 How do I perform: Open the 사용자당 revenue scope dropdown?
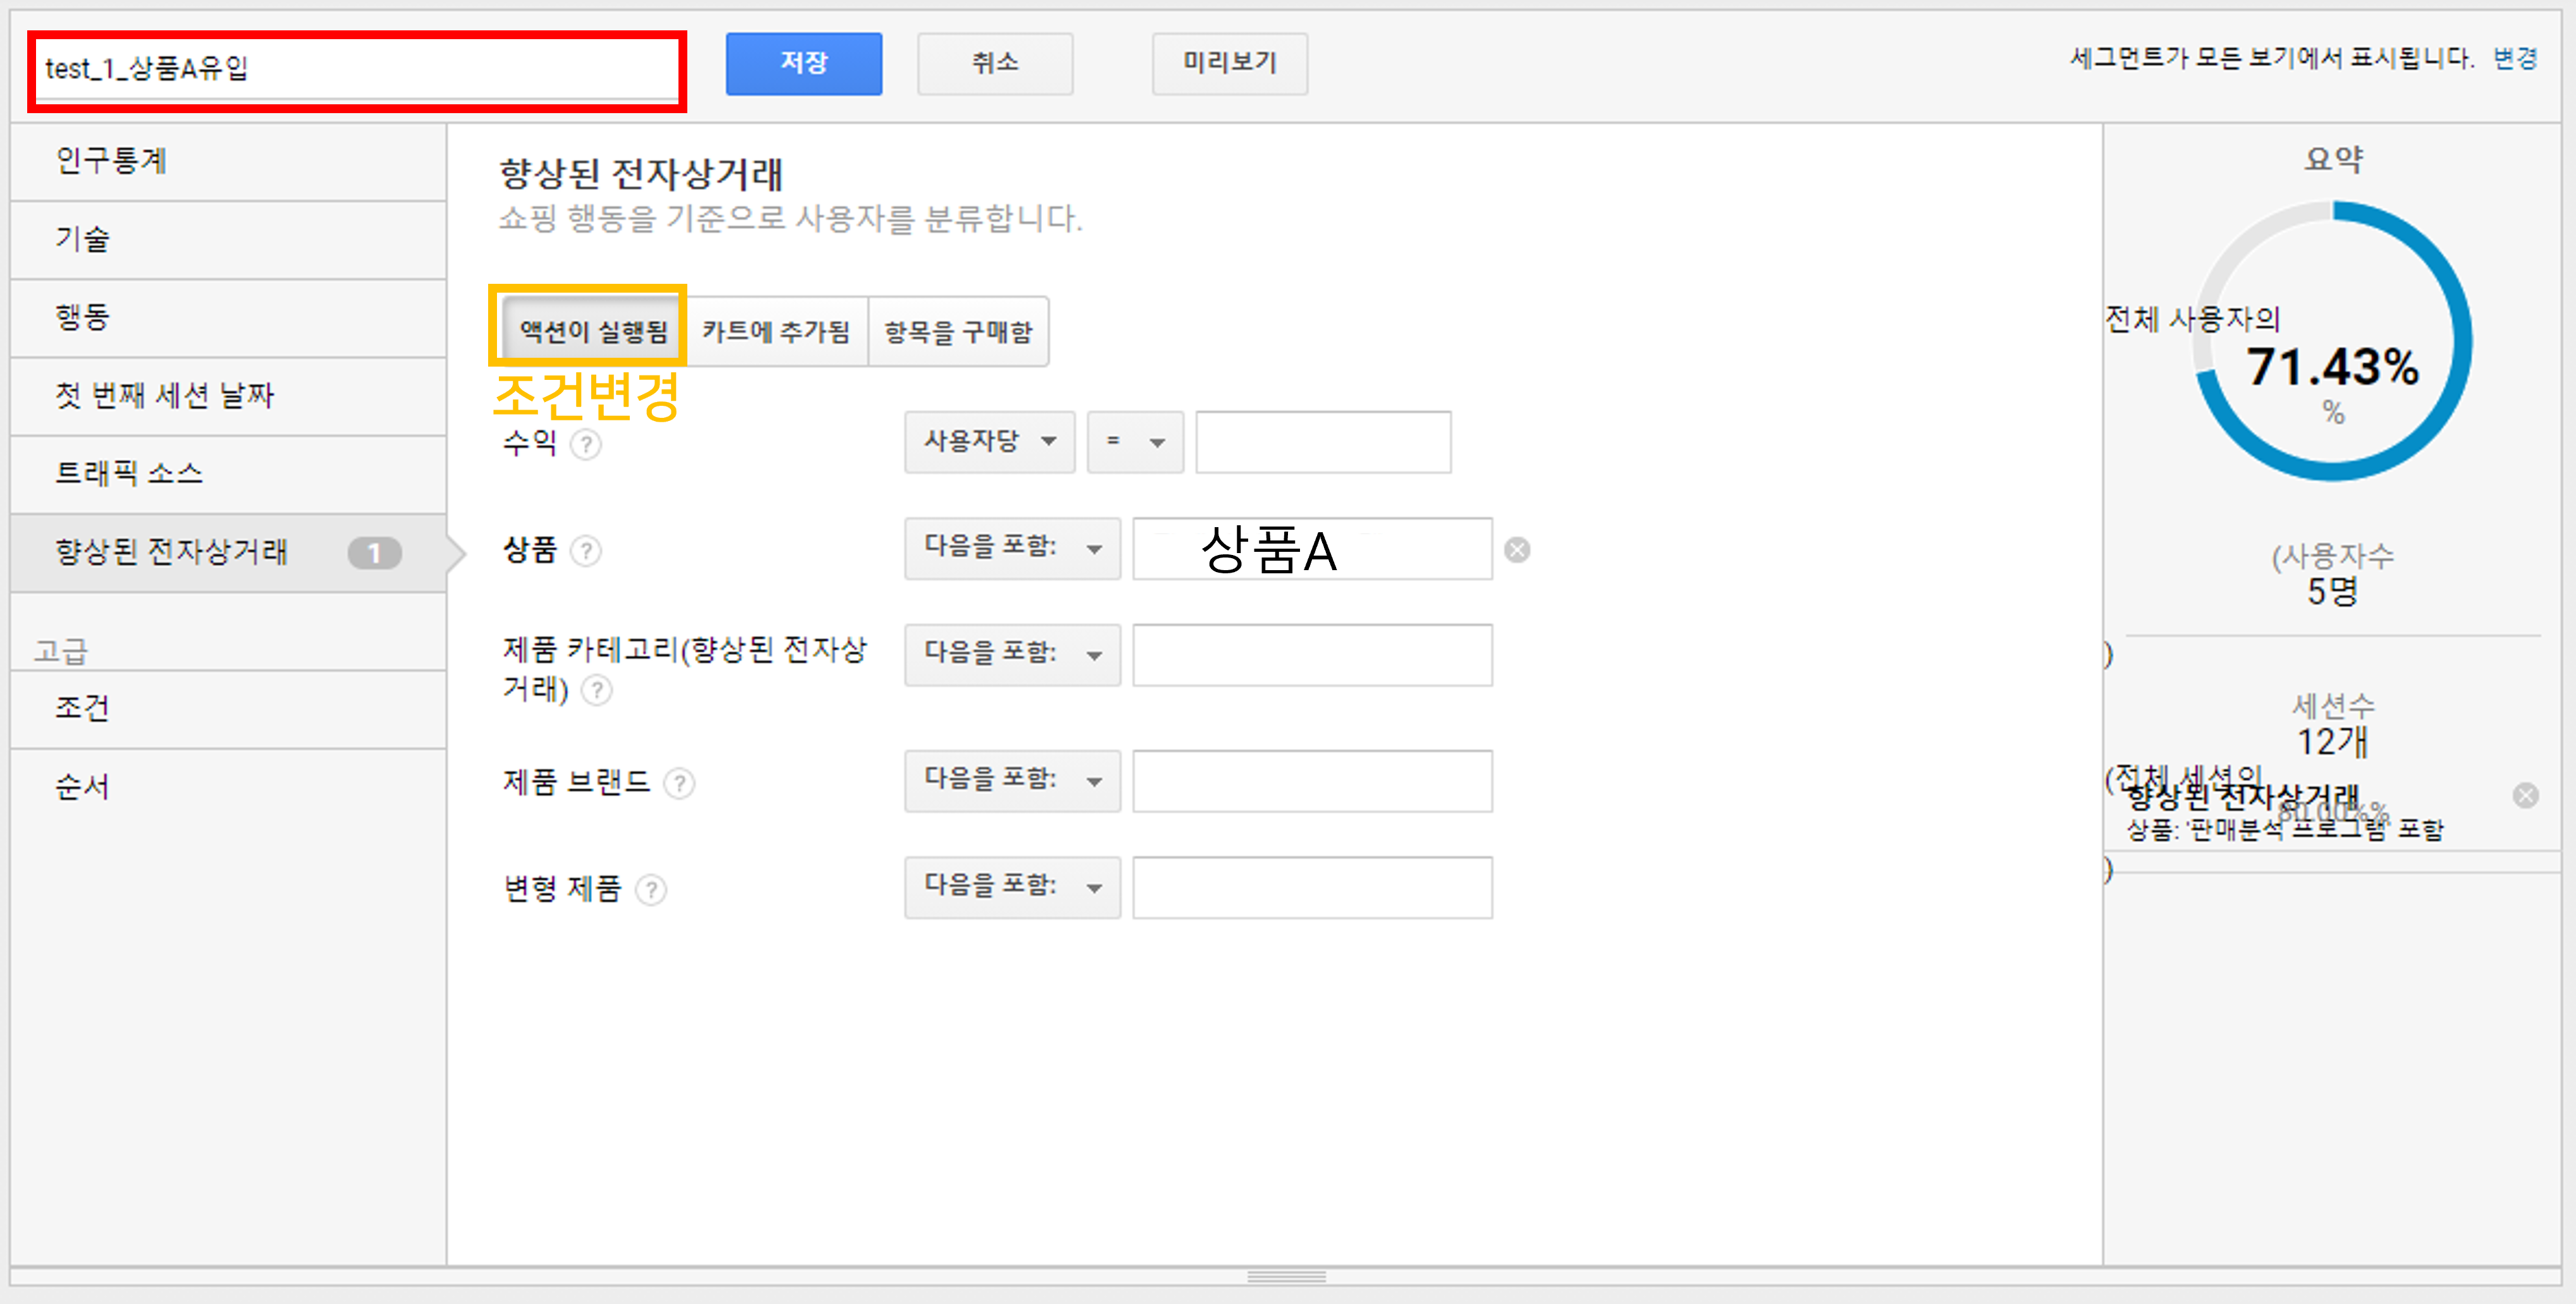tap(989, 441)
